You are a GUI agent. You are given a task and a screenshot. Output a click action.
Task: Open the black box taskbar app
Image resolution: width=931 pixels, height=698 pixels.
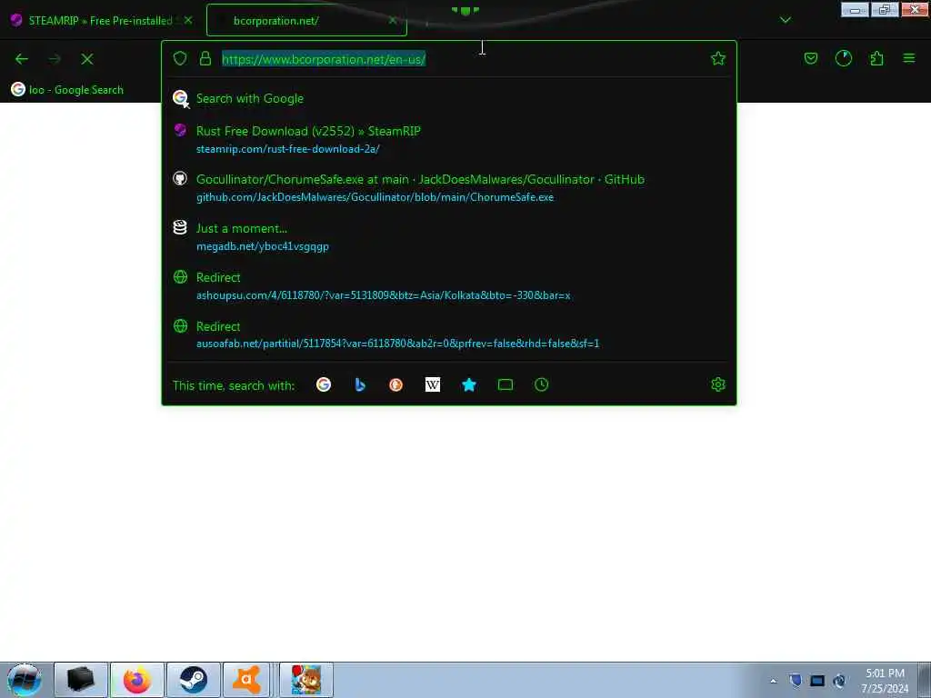[x=81, y=680]
